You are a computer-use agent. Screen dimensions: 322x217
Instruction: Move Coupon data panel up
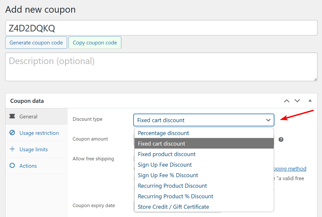point(287,101)
